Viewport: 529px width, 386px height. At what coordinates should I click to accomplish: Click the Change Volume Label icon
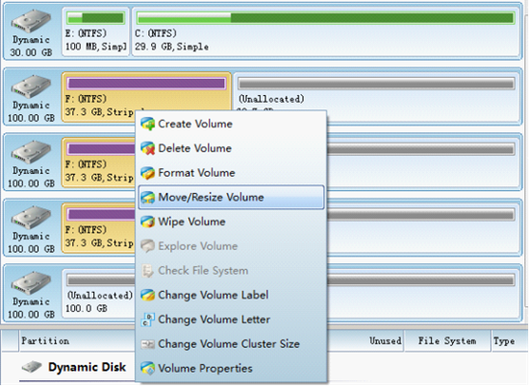[148, 295]
